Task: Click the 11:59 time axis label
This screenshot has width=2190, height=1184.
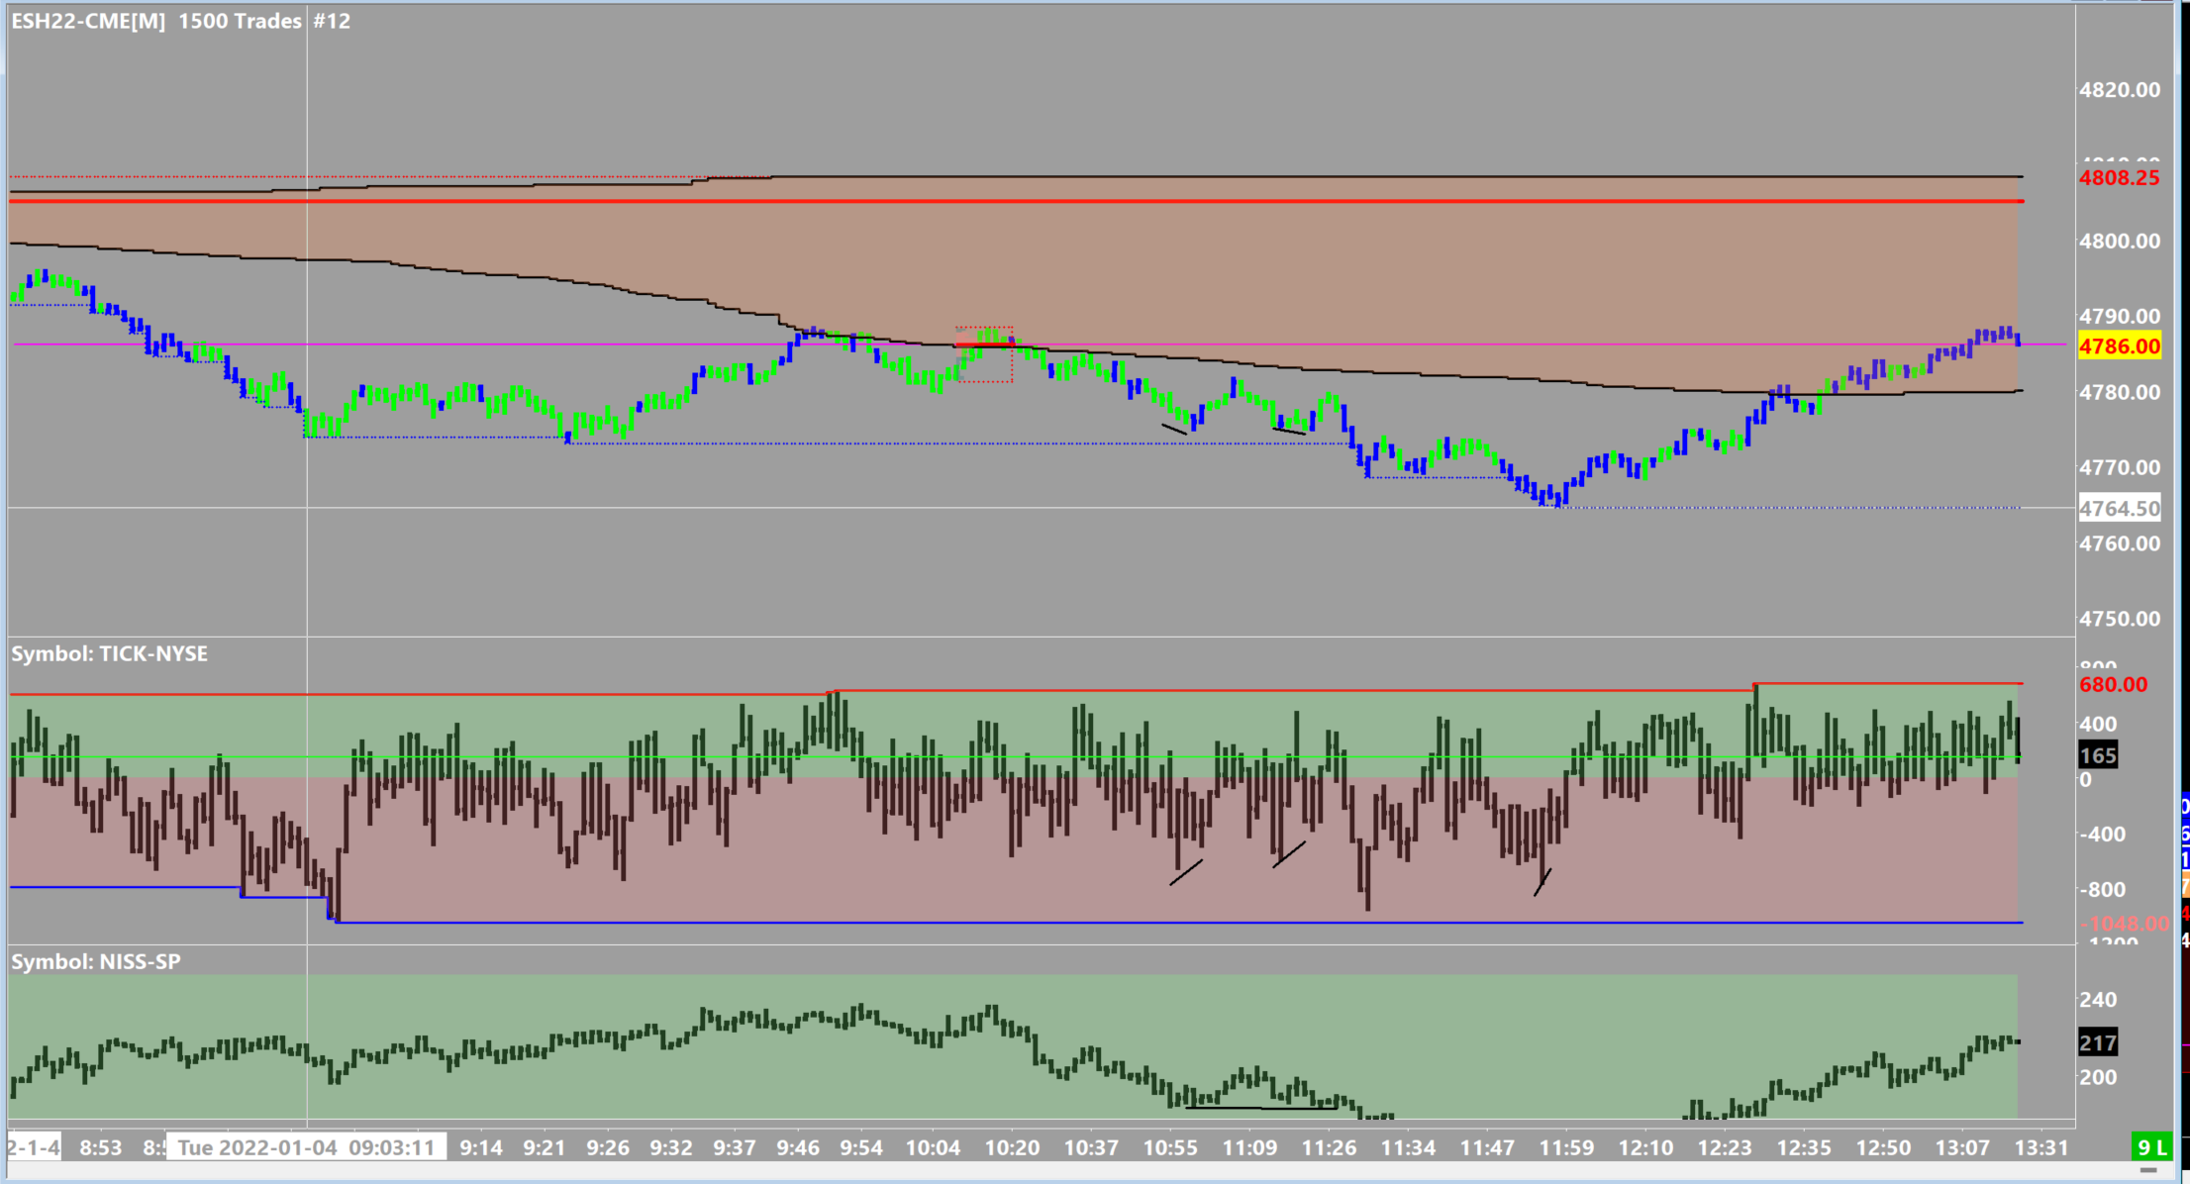Action: (x=1566, y=1147)
